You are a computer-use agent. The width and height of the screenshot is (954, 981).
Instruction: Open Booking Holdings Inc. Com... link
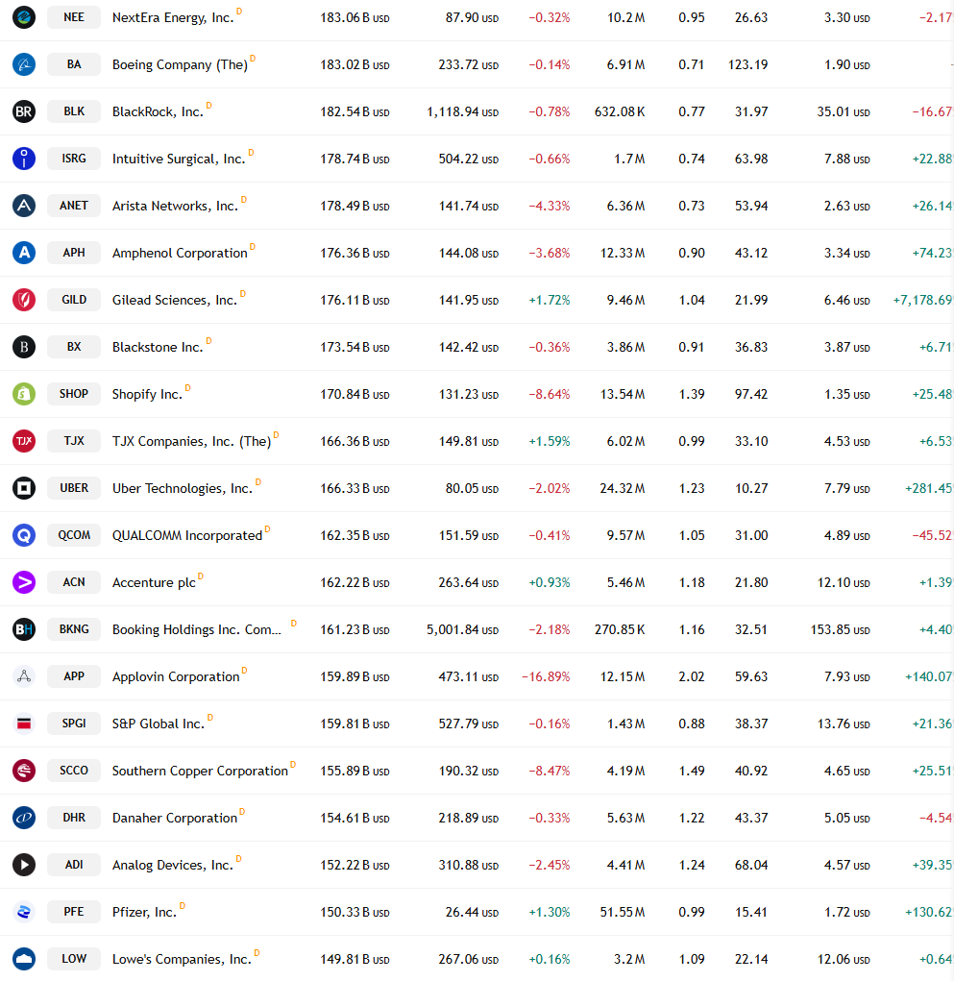[196, 630]
